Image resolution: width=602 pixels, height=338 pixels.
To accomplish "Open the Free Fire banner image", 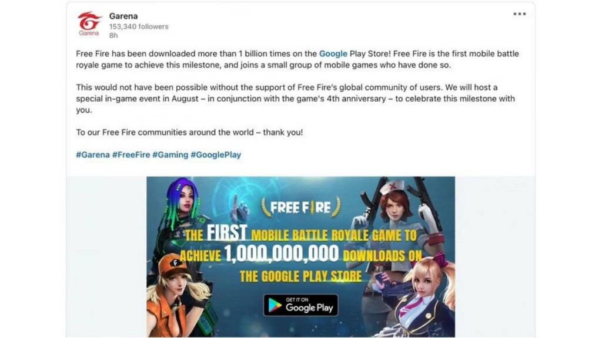I will coord(300,257).
